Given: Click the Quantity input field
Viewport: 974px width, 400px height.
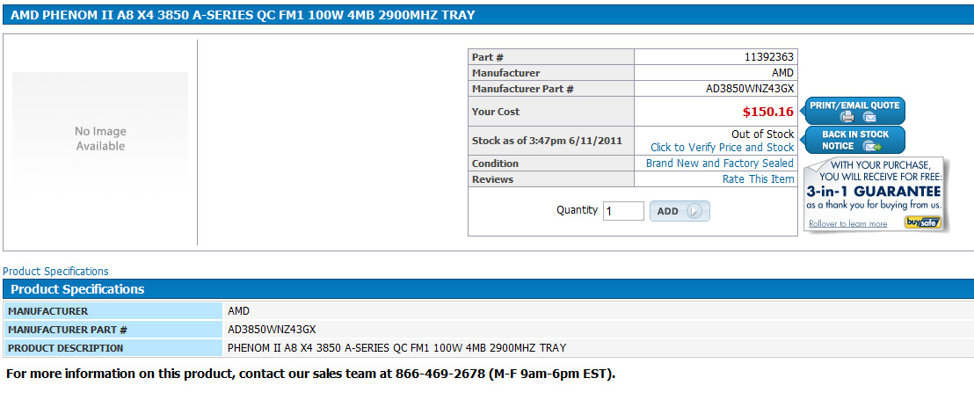Looking at the screenshot, I should (x=623, y=211).
